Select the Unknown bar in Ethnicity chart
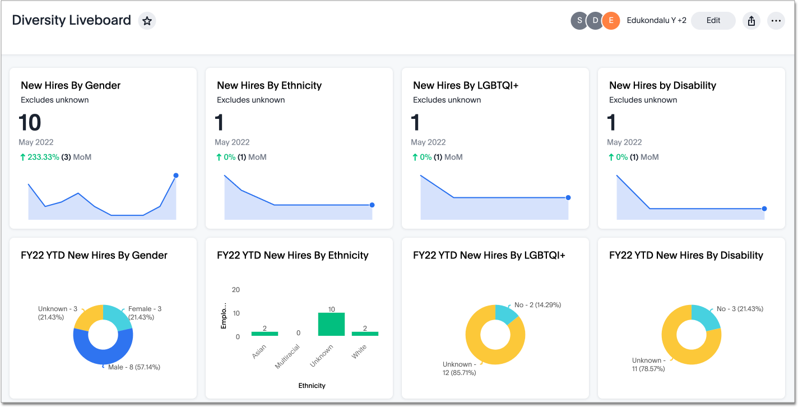The height and width of the screenshot is (407, 798). click(x=331, y=324)
